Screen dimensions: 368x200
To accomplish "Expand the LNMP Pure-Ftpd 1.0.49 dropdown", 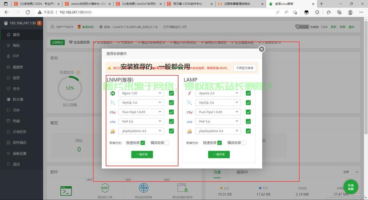I will pyautogui.click(x=141, y=112).
